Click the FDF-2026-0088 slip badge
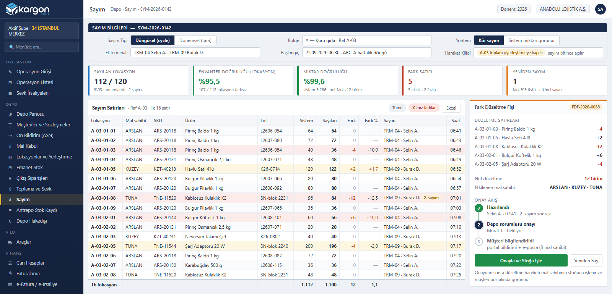Image resolution: width=612 pixels, height=294 pixels. point(586,107)
